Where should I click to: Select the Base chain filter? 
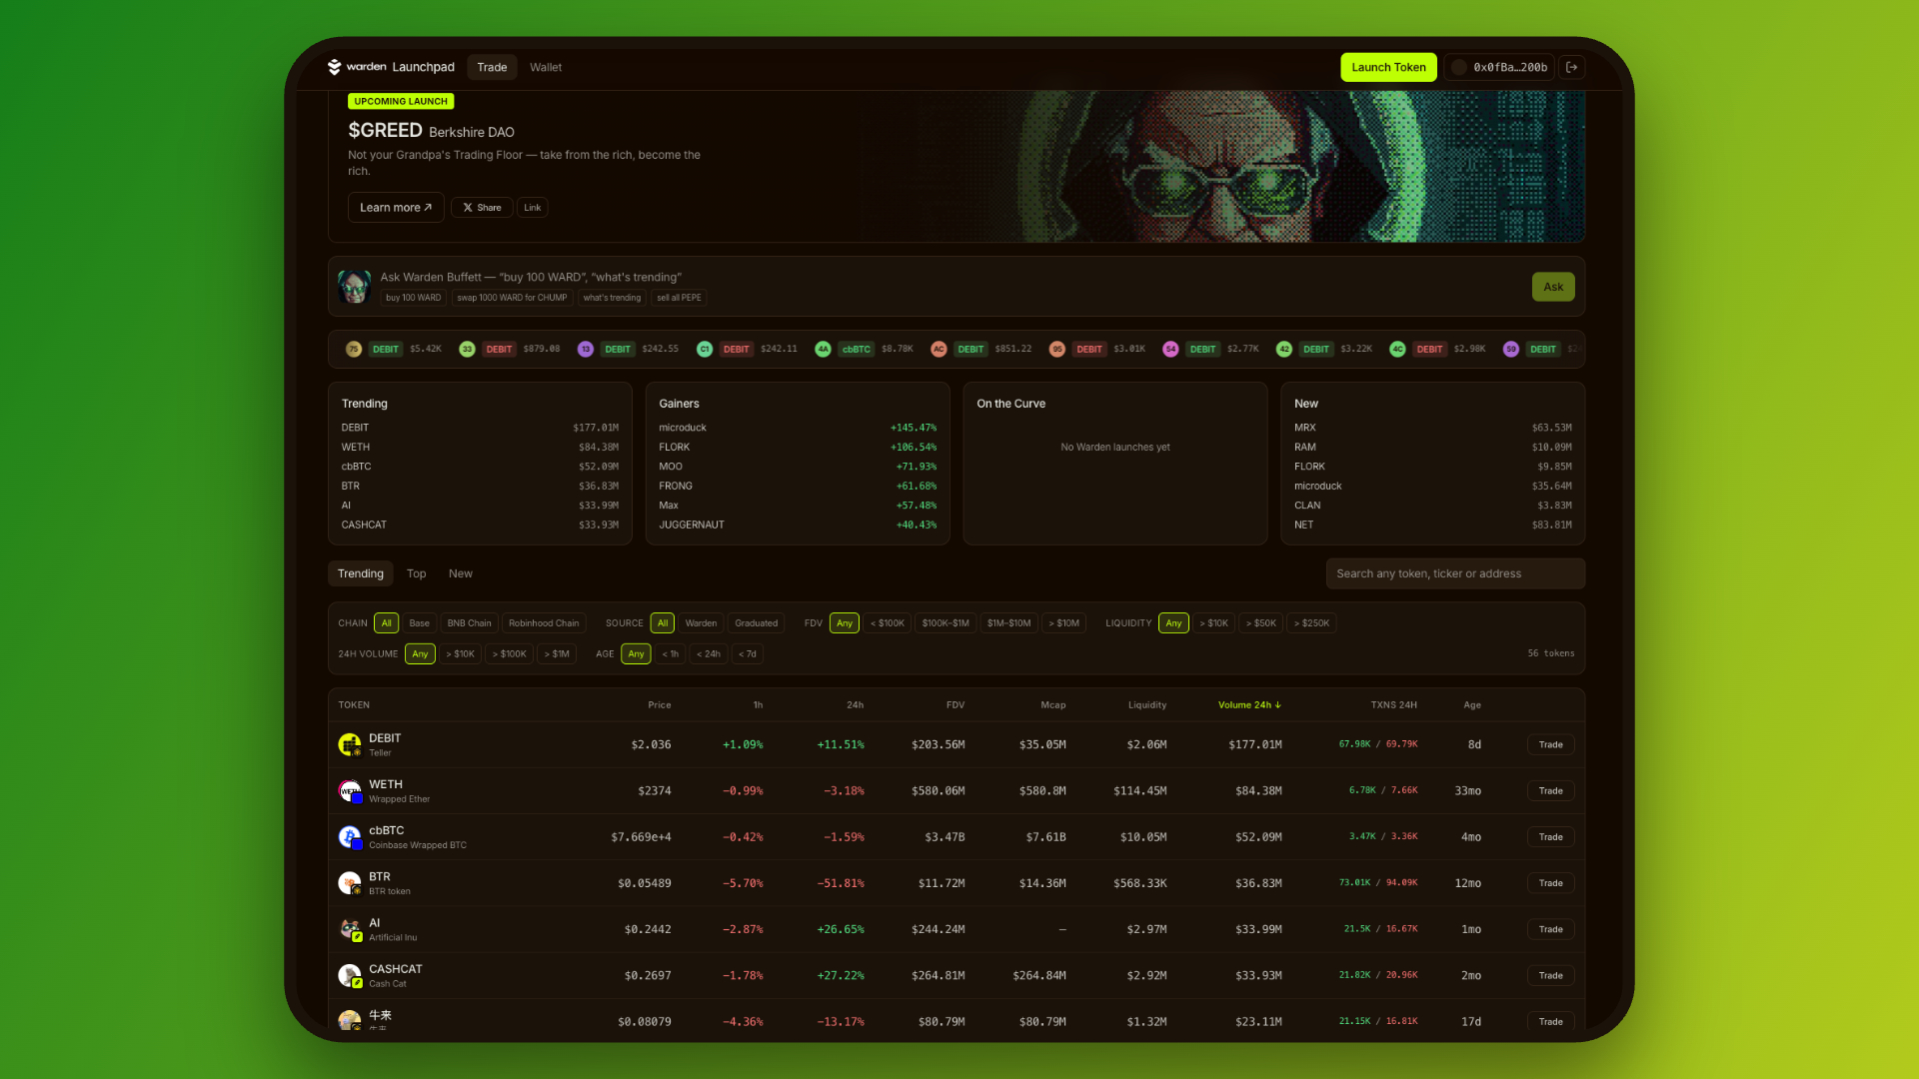coord(420,623)
